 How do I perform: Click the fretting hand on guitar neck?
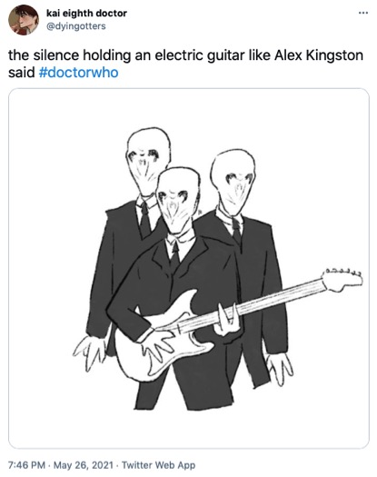(227, 320)
